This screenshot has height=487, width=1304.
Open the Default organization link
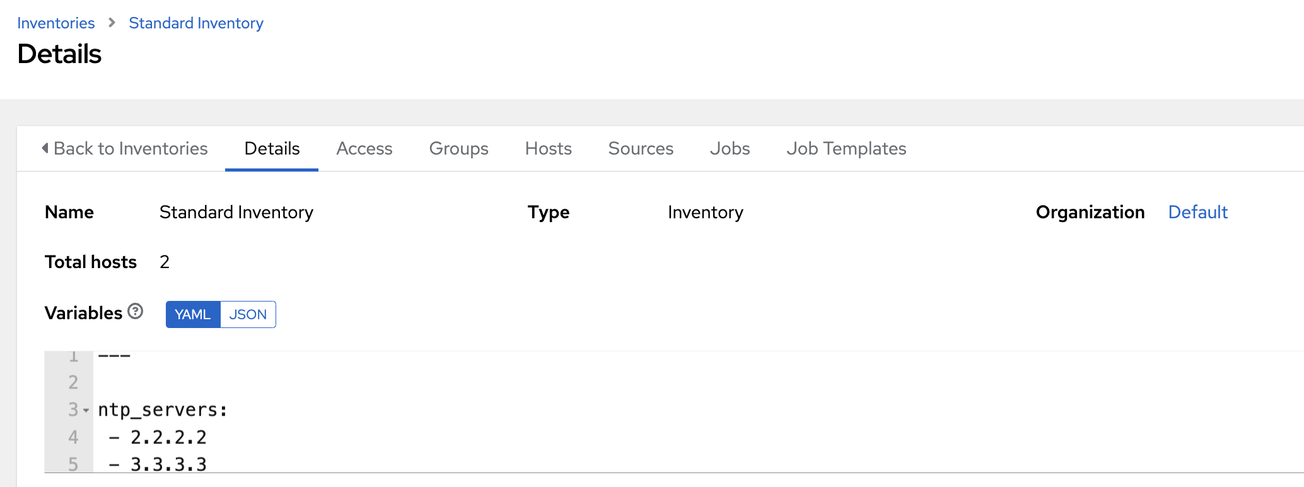coord(1197,212)
